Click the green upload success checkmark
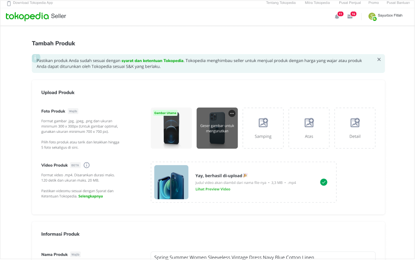The image size is (415, 260). (324, 182)
